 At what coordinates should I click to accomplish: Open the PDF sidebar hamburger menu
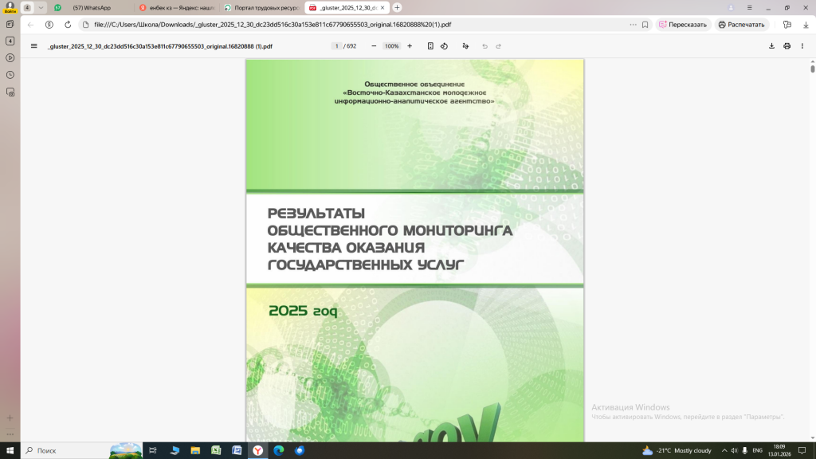[x=33, y=46]
